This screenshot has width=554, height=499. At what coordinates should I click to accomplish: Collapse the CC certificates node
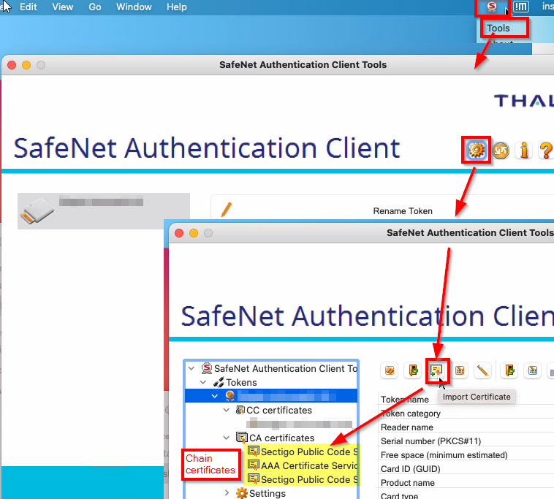[227, 410]
